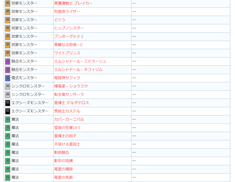235x182 pixels.
Task: Click black xyz icon in 鳥銃士カステル row
Action: click(x=7, y=111)
